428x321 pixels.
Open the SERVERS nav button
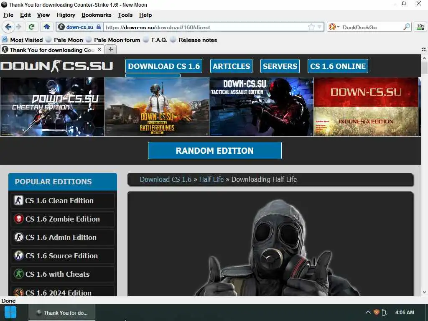click(280, 66)
